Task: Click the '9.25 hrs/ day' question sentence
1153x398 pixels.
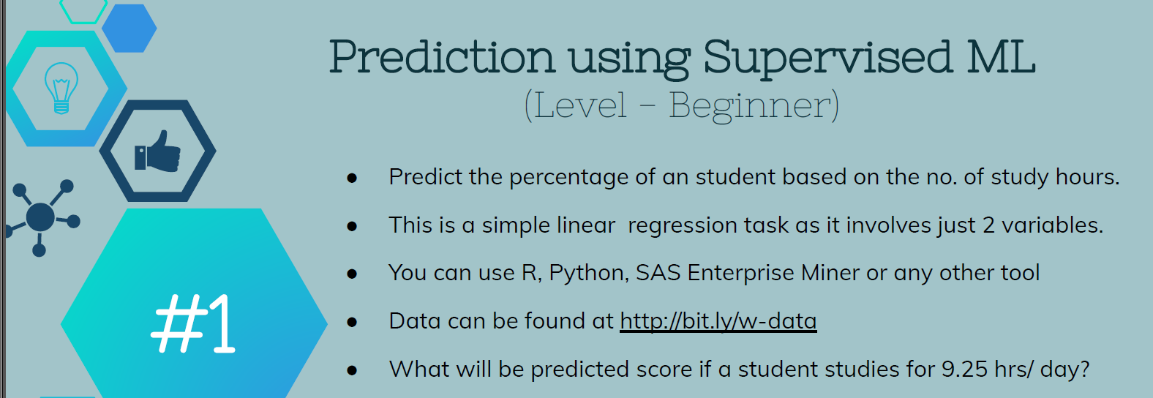Action: (739, 369)
